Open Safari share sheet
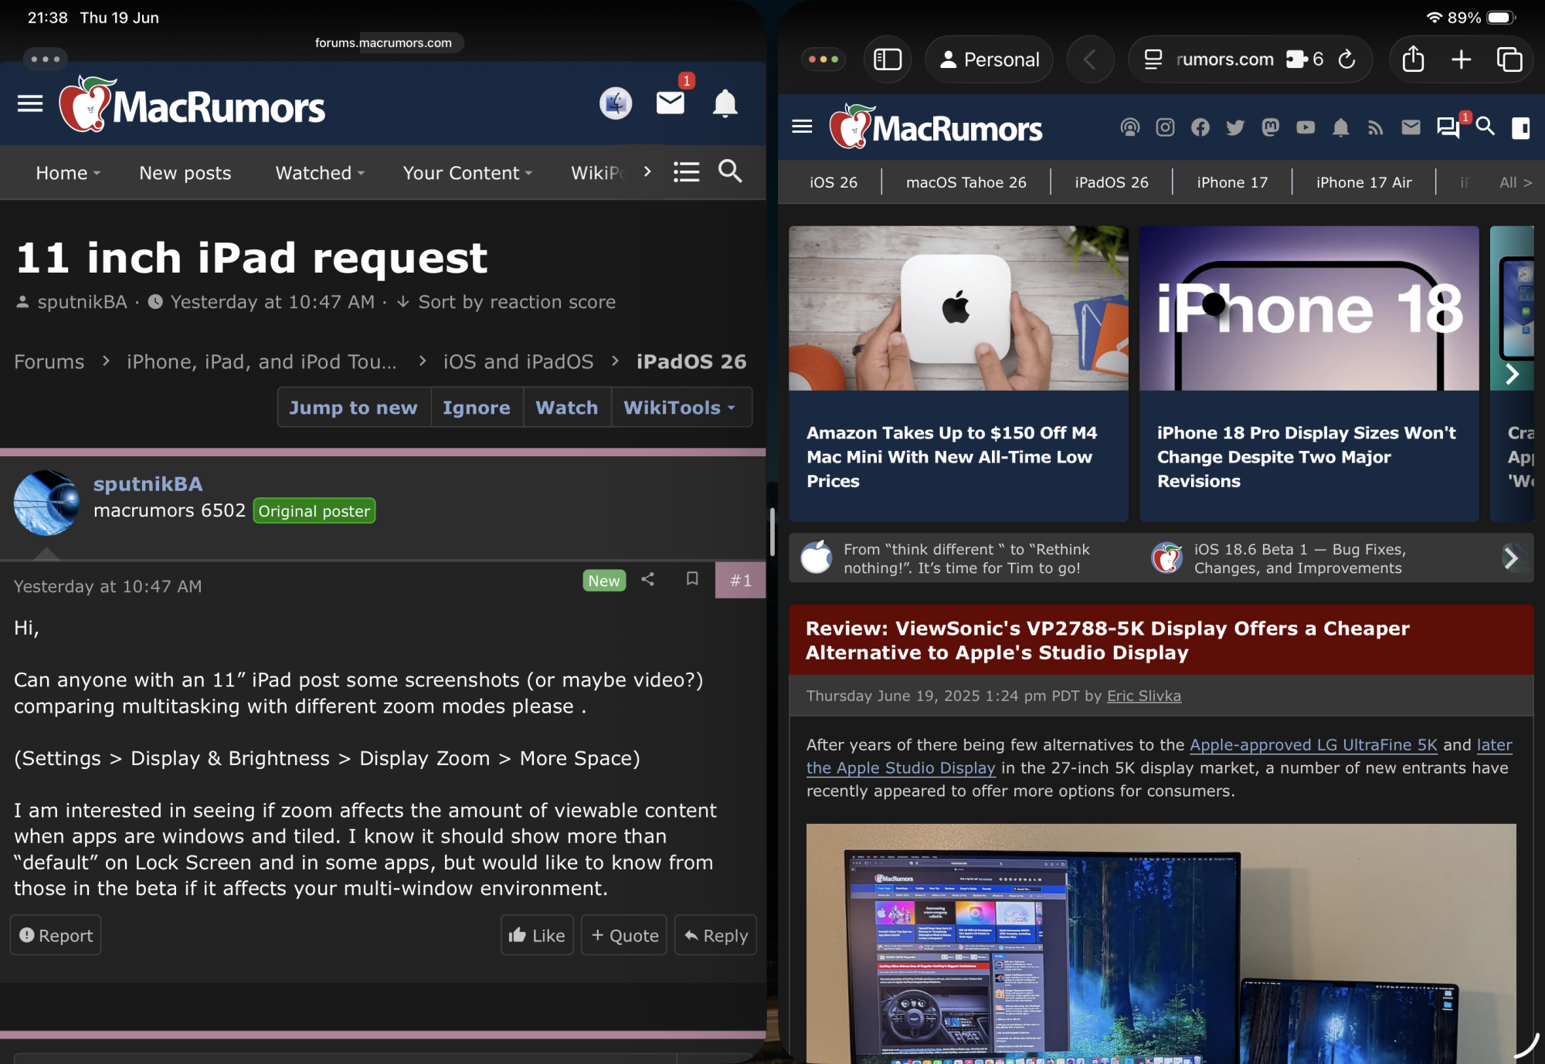The width and height of the screenshot is (1545, 1064). (1413, 59)
